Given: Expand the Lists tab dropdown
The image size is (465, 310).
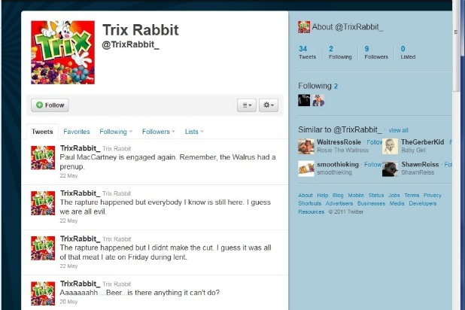Looking at the screenshot, I should tap(194, 132).
